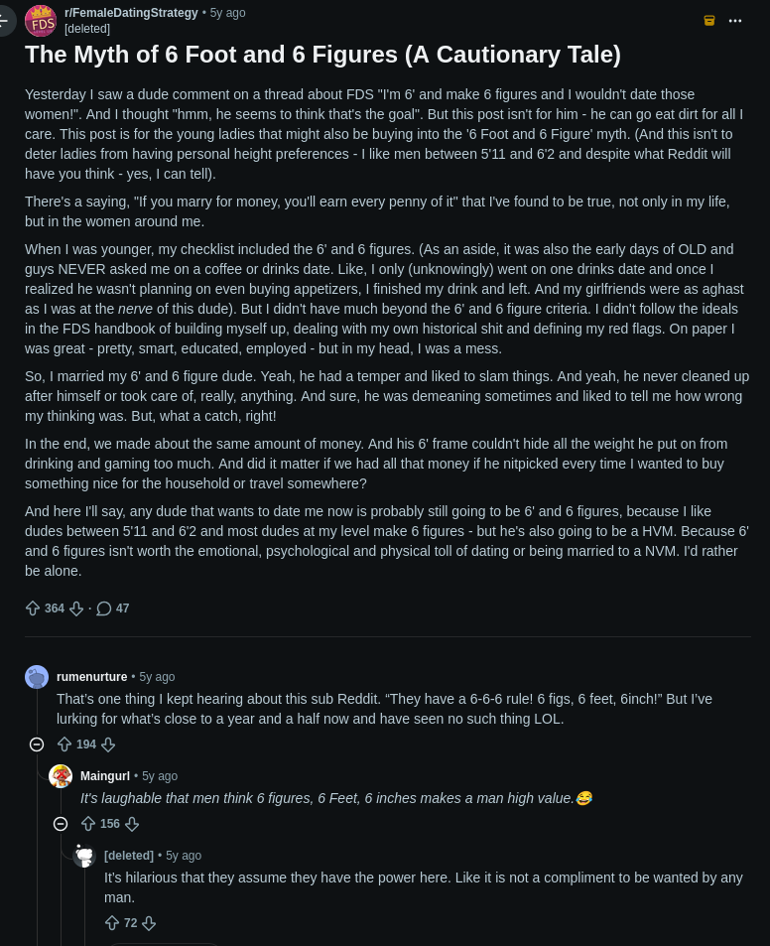
Task: Downvote rumenurture's comment with 194 votes
Action: 108,744
